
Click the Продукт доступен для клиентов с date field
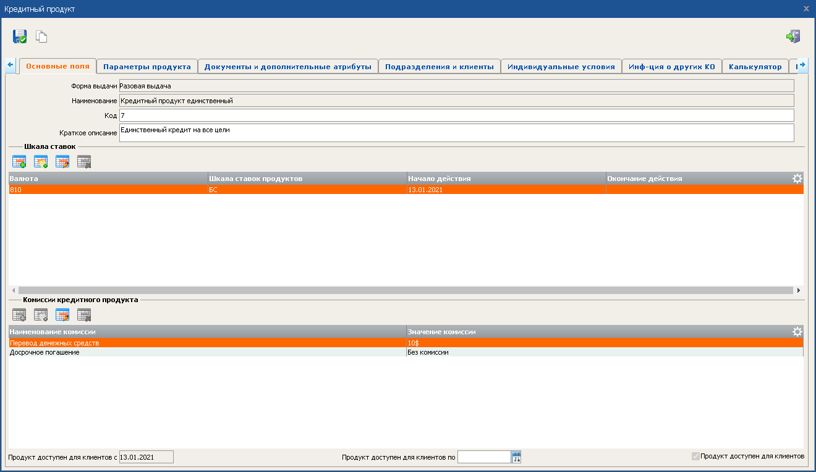pos(147,457)
